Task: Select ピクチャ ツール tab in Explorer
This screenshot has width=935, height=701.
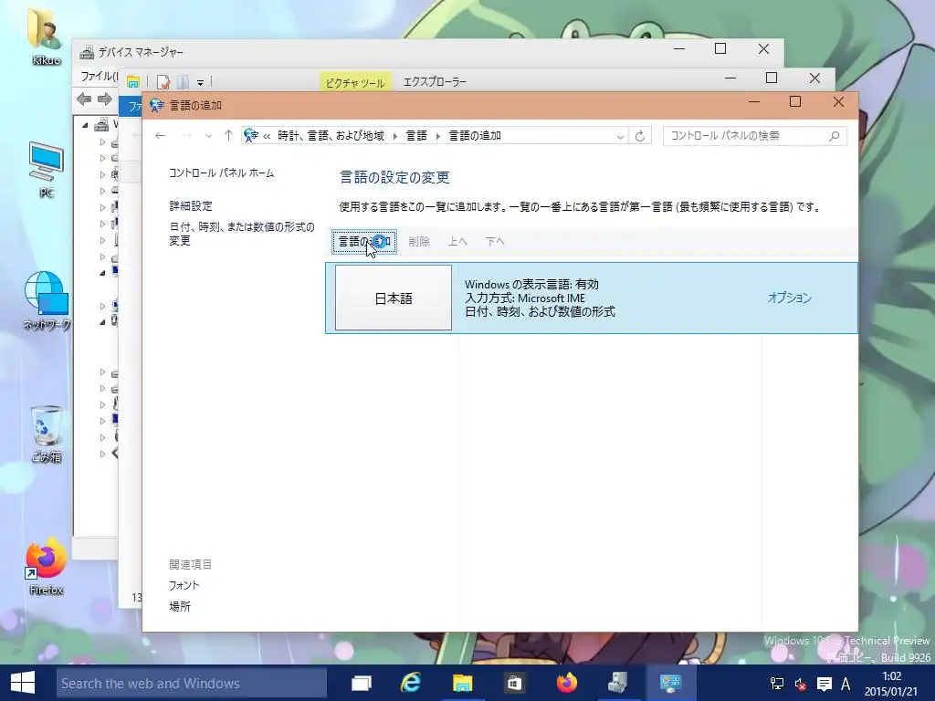Action: click(355, 82)
